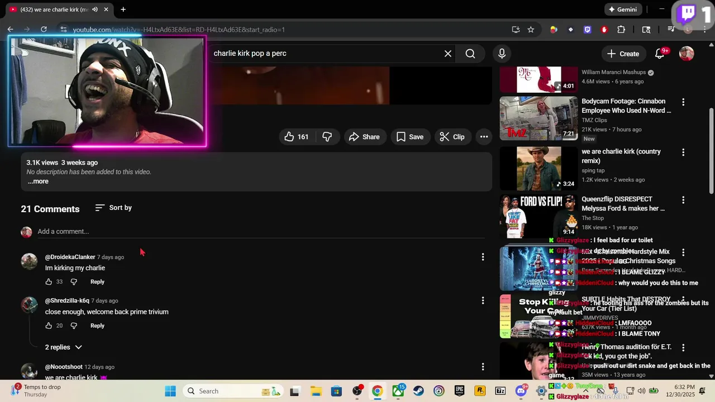The image size is (715, 402).
Task: Click Add a comment field
Action: (261, 231)
